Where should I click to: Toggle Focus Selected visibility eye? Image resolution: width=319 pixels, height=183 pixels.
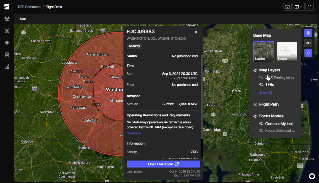click(261, 131)
